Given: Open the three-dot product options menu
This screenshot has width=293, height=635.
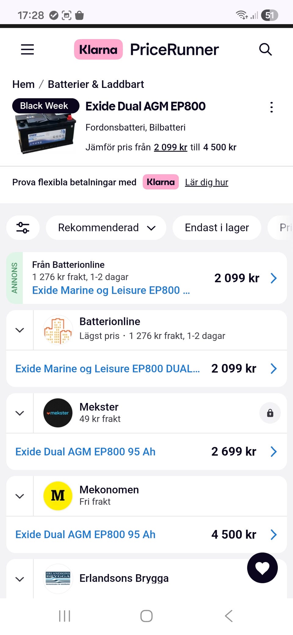Looking at the screenshot, I should [x=271, y=107].
